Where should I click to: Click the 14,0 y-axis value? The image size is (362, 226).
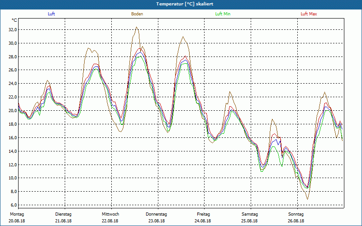coord(13,151)
